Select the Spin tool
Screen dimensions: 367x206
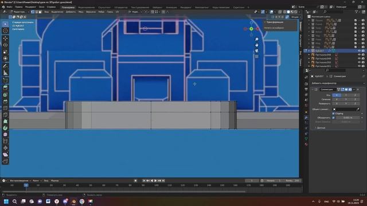(x=5, y=128)
